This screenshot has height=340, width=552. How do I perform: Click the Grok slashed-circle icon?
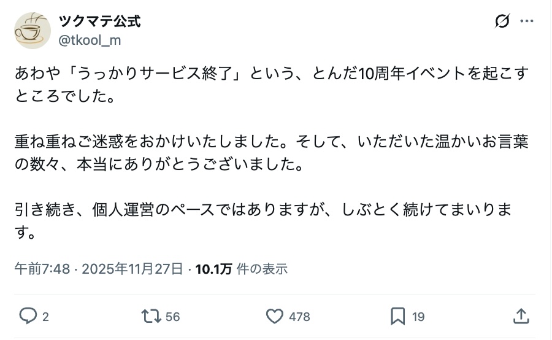click(502, 21)
